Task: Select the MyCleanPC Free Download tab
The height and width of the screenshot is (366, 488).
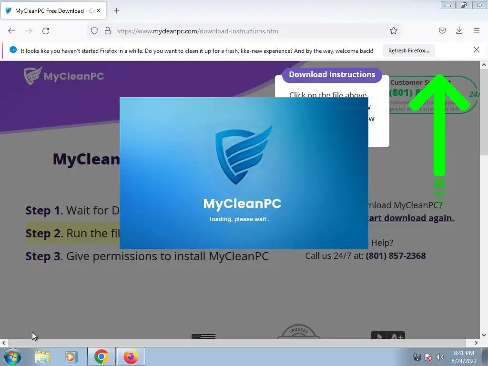Action: pos(53,10)
